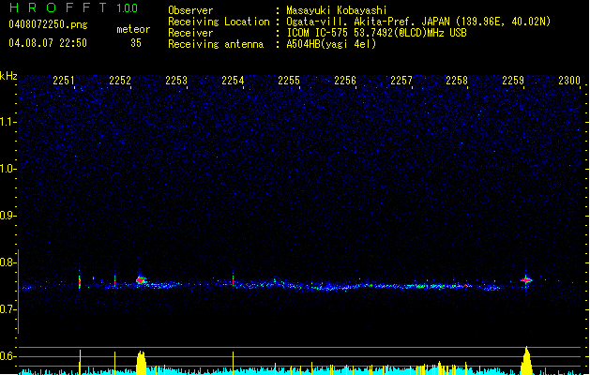Click the 0.6 kHz frequency label

tap(8, 356)
